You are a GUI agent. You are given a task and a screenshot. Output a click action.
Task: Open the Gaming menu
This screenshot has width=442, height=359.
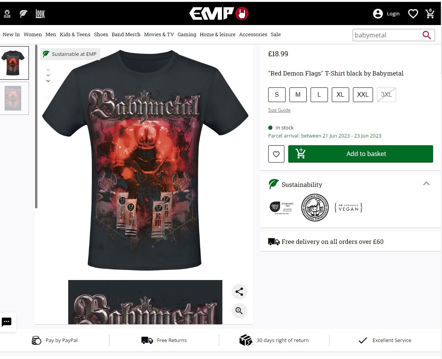pos(187,34)
